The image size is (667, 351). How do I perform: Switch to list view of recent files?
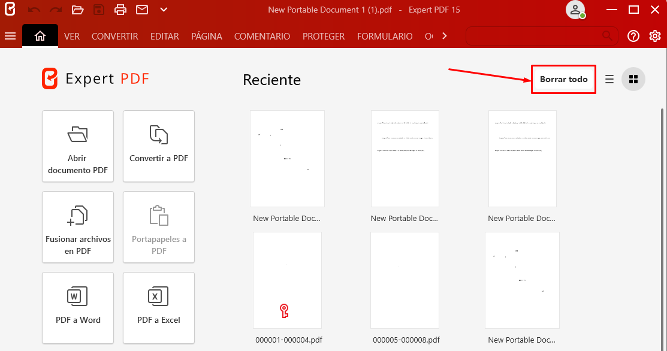tap(609, 80)
